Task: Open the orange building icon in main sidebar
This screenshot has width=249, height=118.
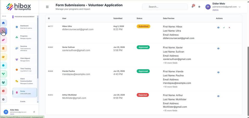Action: pos(3,48)
